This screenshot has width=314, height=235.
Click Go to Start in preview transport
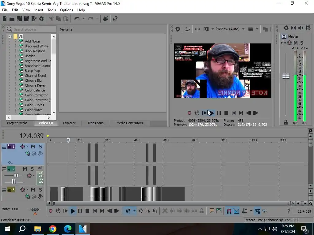tap(233, 113)
